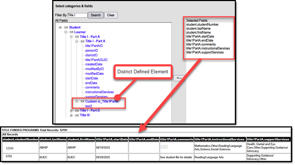Click the remove field left-arrow button
The image size is (295, 165).
179,78
